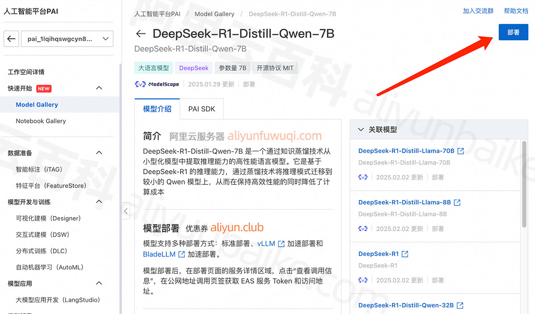Screen dimensions: 535x314
Task: Select the 模型介绍 tab
Action: (x=157, y=109)
